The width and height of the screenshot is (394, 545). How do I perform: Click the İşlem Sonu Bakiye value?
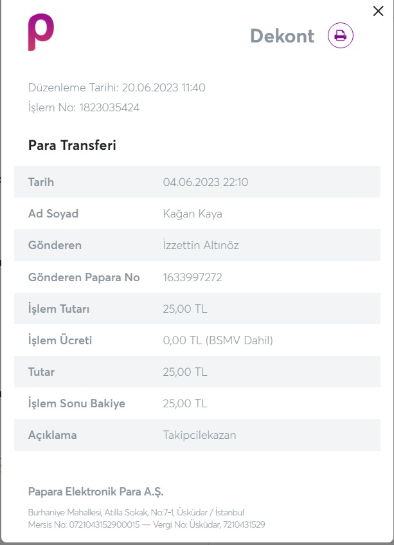tap(185, 403)
